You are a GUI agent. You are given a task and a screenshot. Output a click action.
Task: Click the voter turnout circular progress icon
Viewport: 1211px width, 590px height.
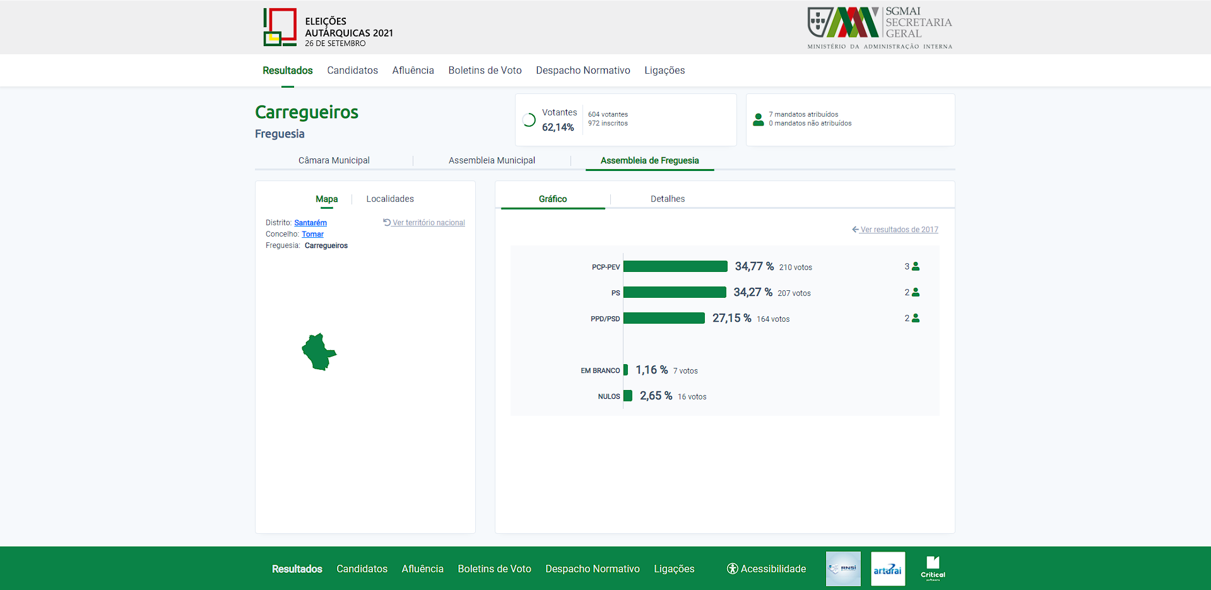pyautogui.click(x=529, y=120)
